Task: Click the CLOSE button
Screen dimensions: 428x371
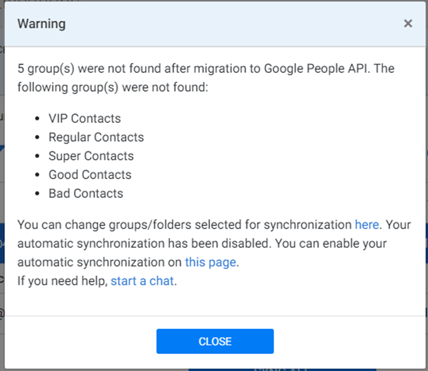Action: click(215, 341)
